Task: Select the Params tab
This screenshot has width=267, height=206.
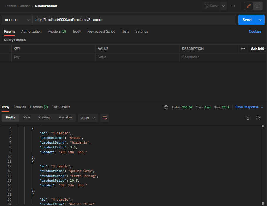Action: coord(9,31)
